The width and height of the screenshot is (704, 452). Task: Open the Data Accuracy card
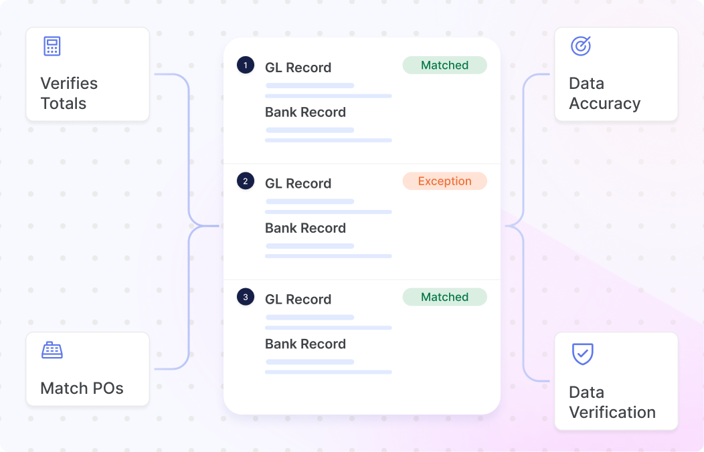(616, 74)
